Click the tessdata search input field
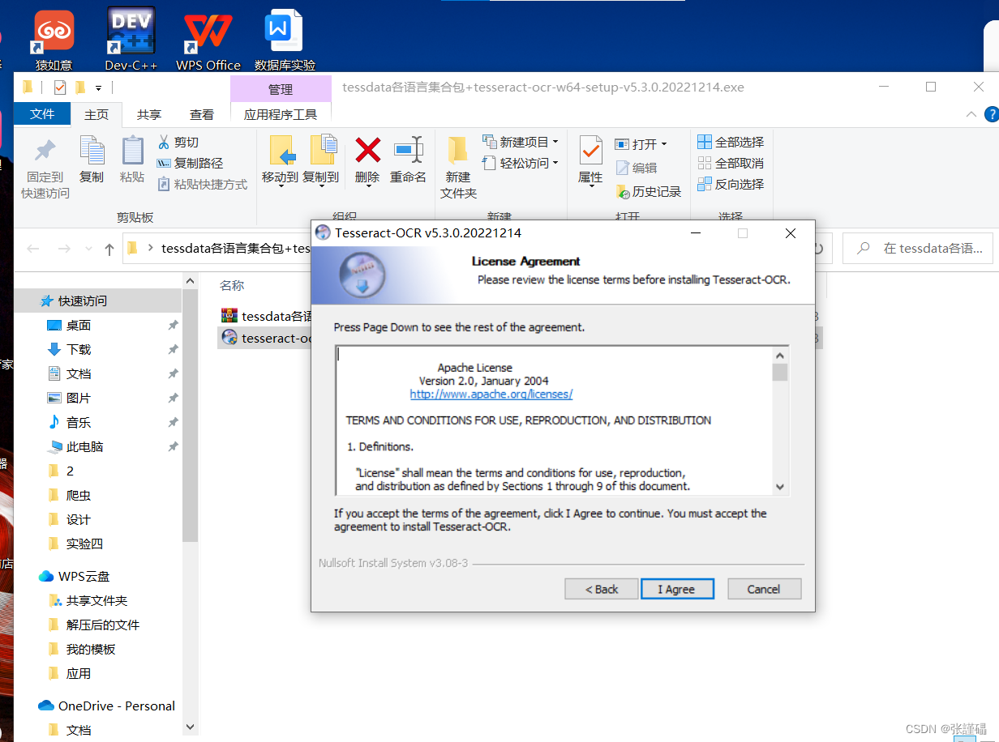Image resolution: width=999 pixels, height=742 pixels. [x=924, y=248]
